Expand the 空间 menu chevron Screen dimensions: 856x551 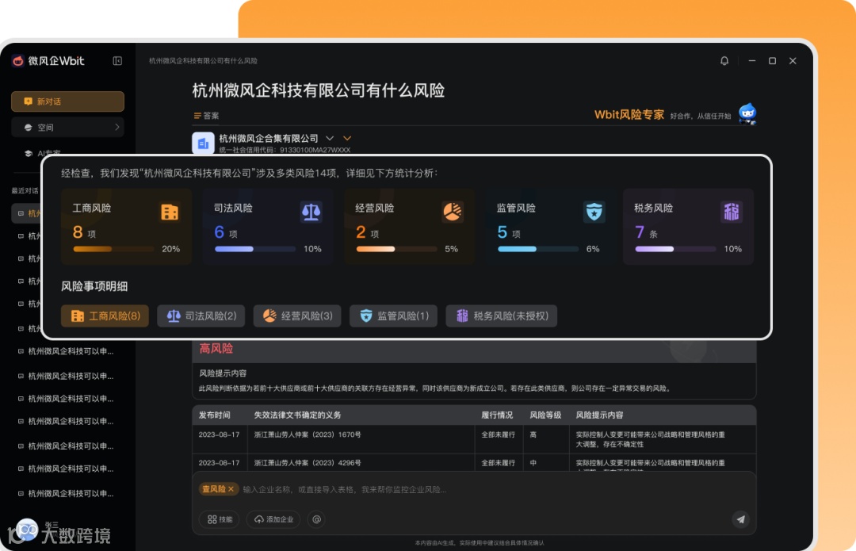click(117, 127)
